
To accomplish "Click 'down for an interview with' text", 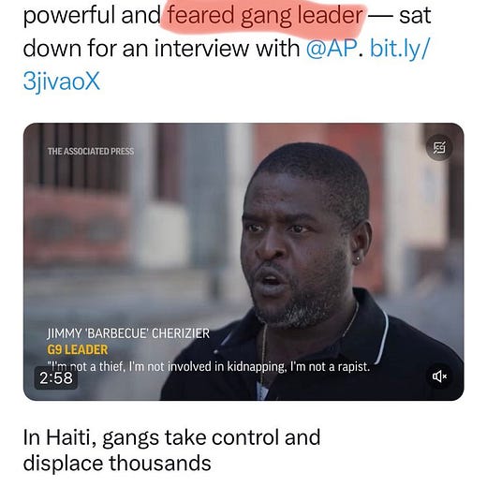I will pyautogui.click(x=161, y=49).
